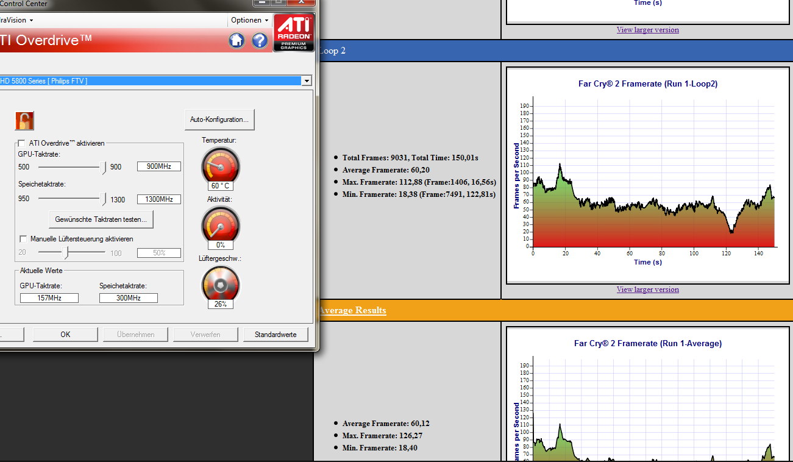Click the 50% fan speed field
The height and width of the screenshot is (462, 793).
pos(159,253)
